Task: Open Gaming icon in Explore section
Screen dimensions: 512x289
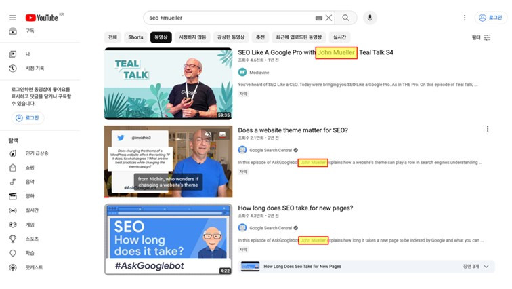Action: [x=13, y=225]
